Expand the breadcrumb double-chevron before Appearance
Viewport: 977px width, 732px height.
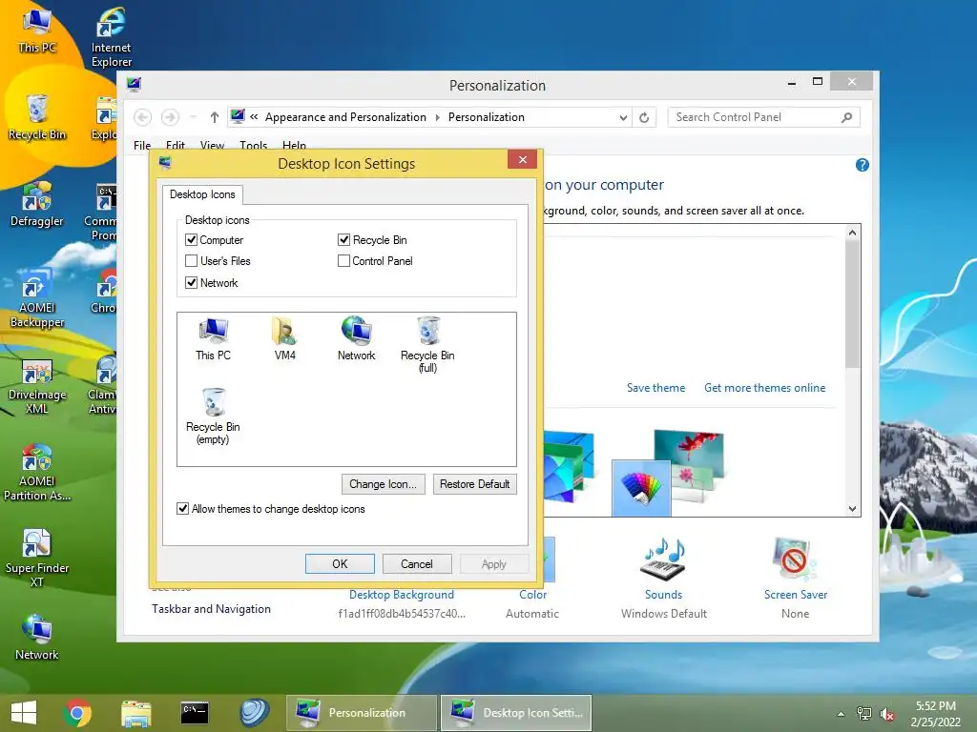coord(254,117)
